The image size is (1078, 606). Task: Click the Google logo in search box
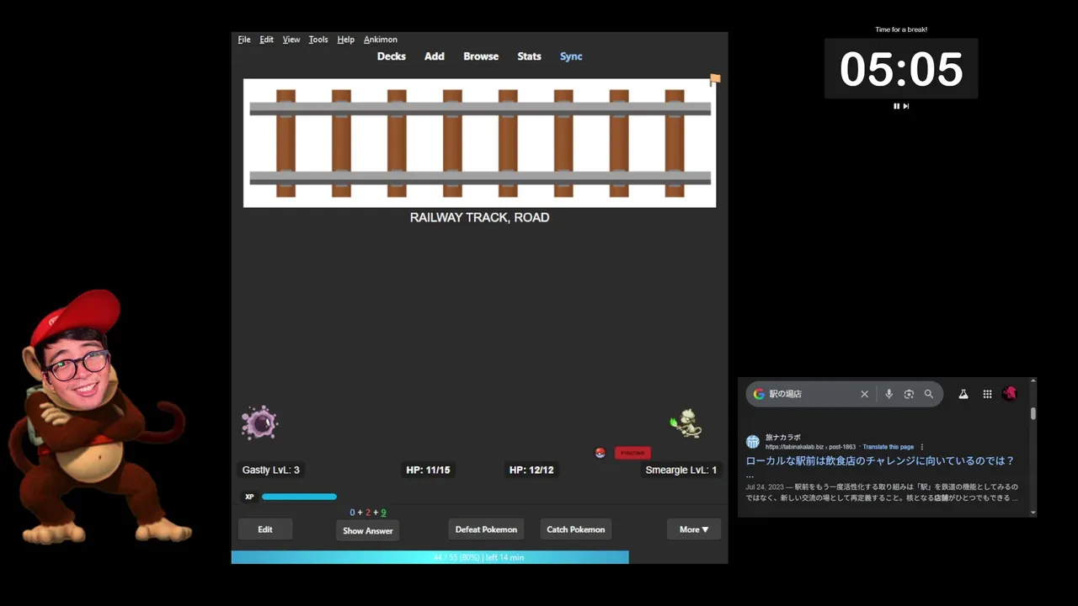pyautogui.click(x=759, y=394)
